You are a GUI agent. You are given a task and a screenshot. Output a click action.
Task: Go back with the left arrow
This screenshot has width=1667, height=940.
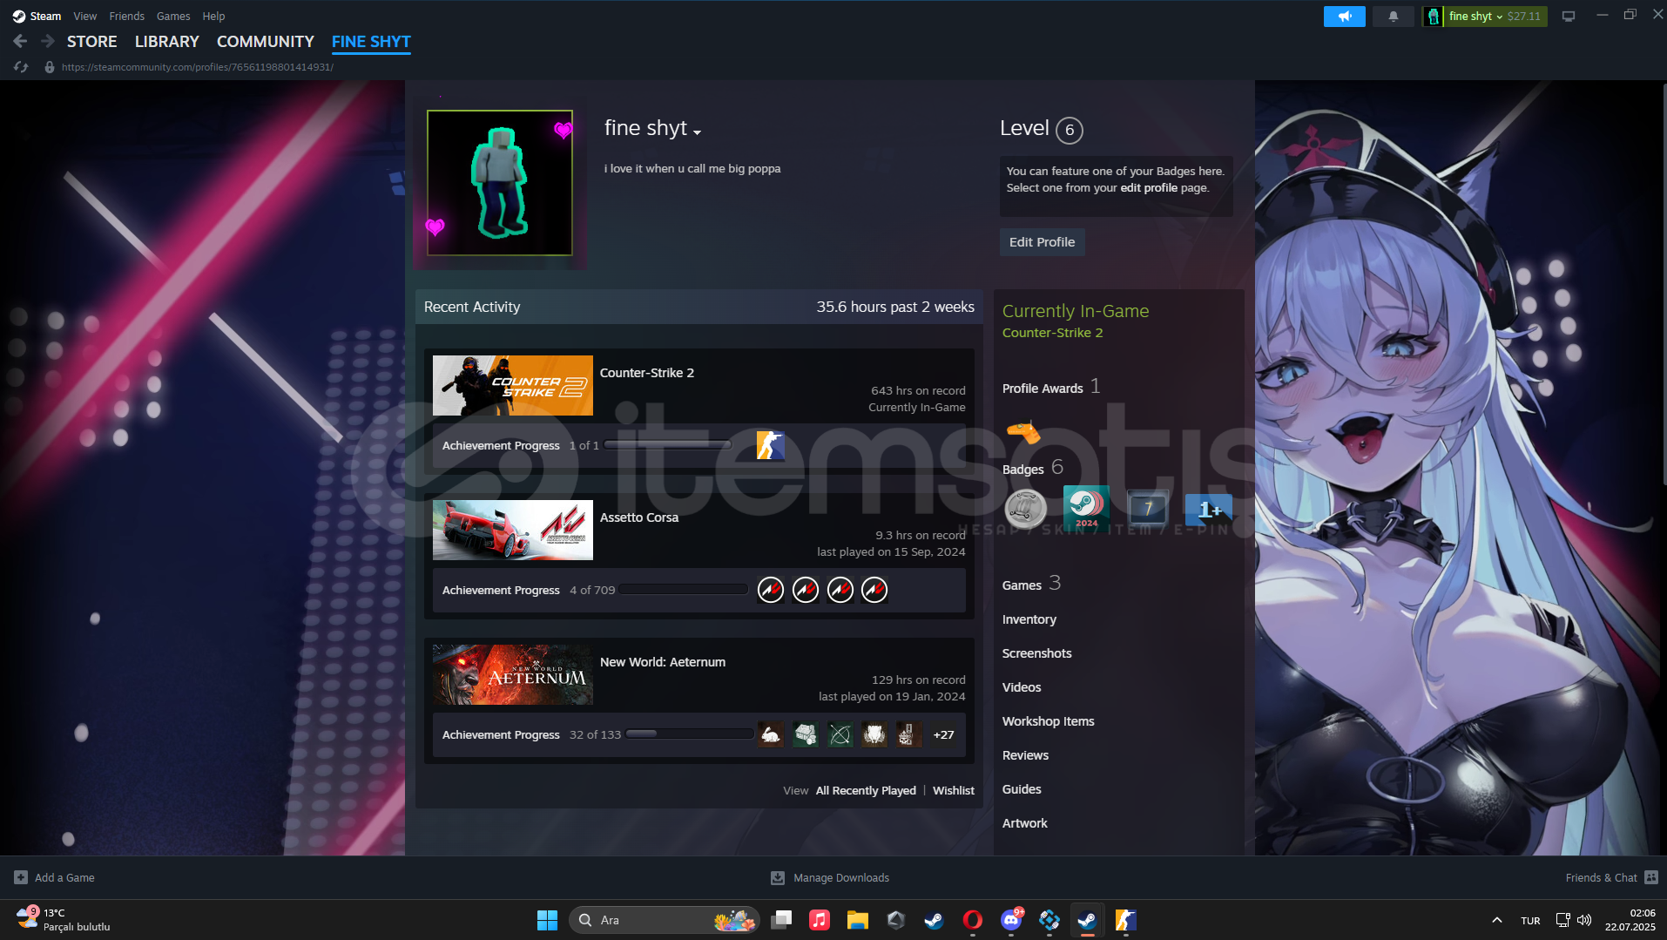pos(20,41)
